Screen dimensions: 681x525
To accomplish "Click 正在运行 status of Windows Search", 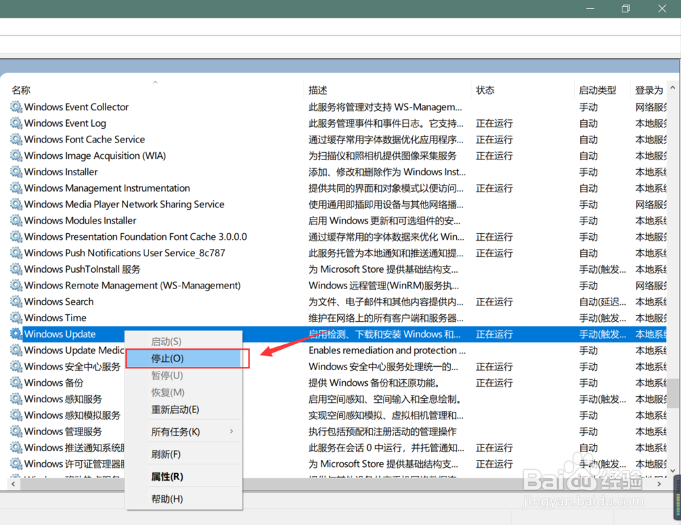I will click(x=494, y=302).
